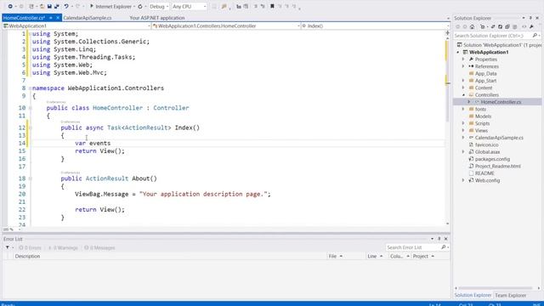Collapse the Index() method outline
The image size is (544, 306).
[31, 127]
